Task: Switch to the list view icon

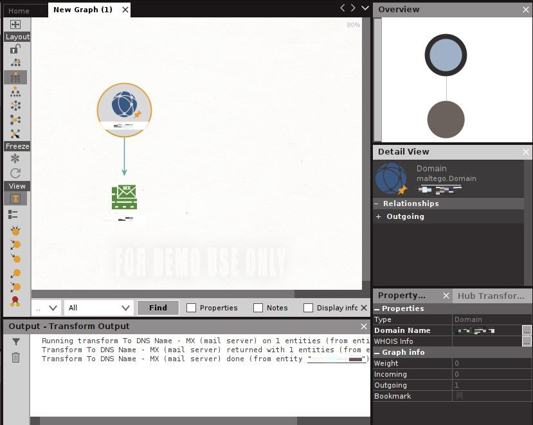Action: coord(13,214)
